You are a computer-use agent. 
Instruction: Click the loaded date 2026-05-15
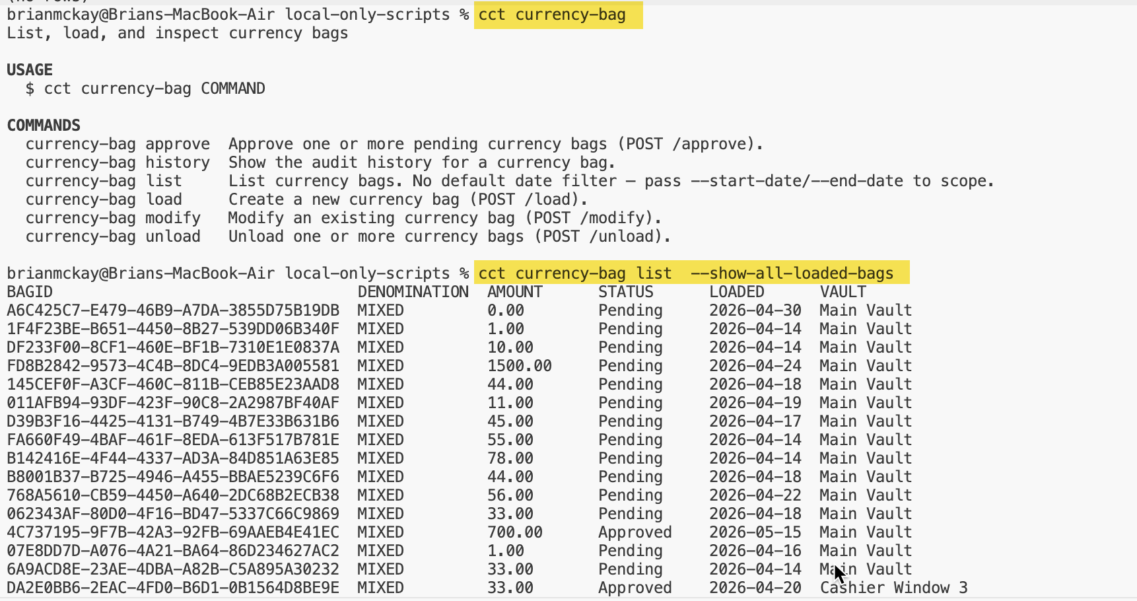[x=755, y=532]
